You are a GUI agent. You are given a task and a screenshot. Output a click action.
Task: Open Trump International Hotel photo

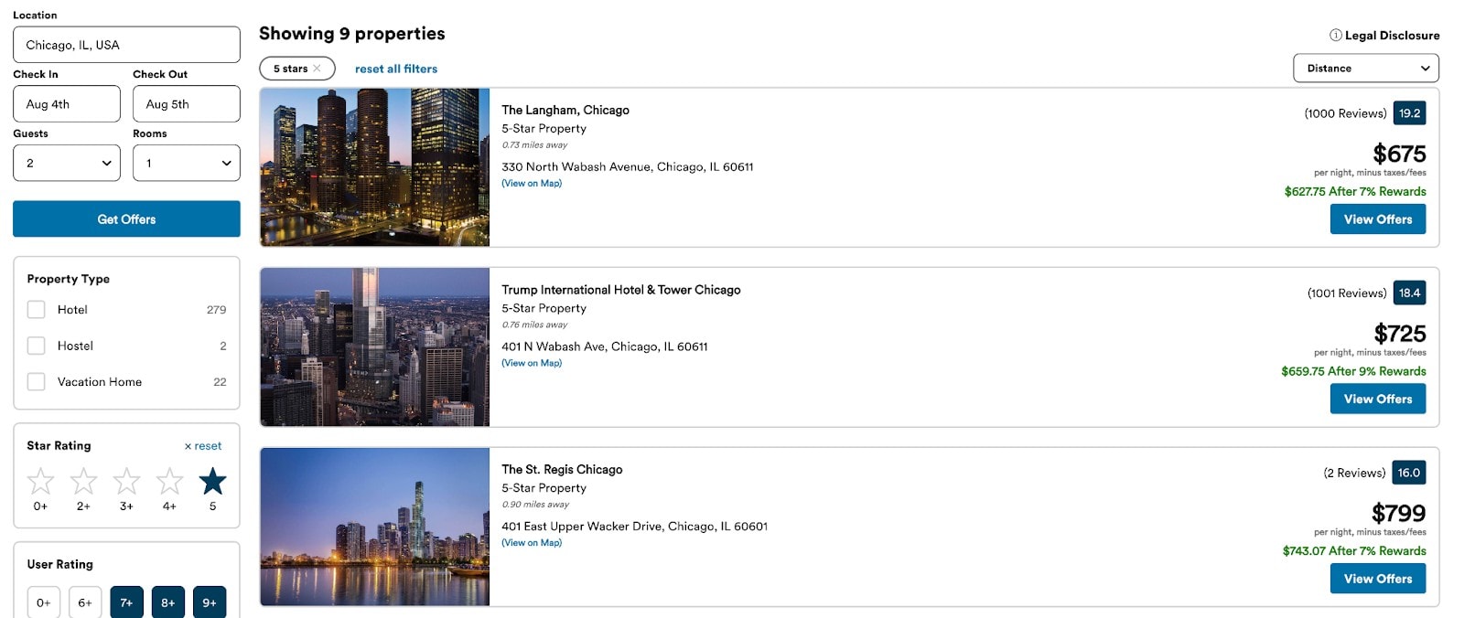[375, 346]
